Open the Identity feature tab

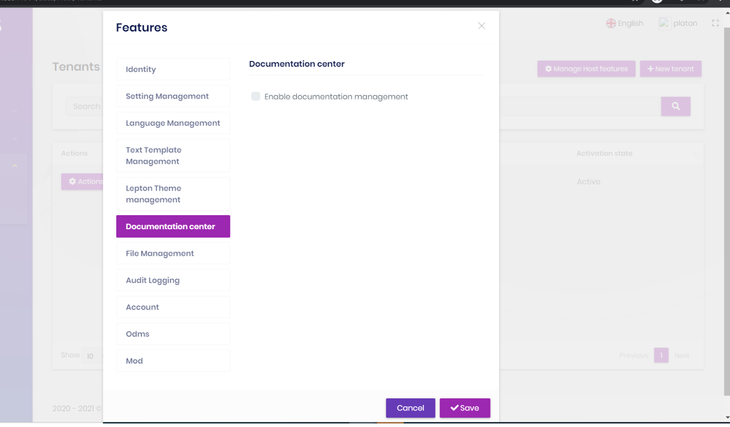coord(173,69)
